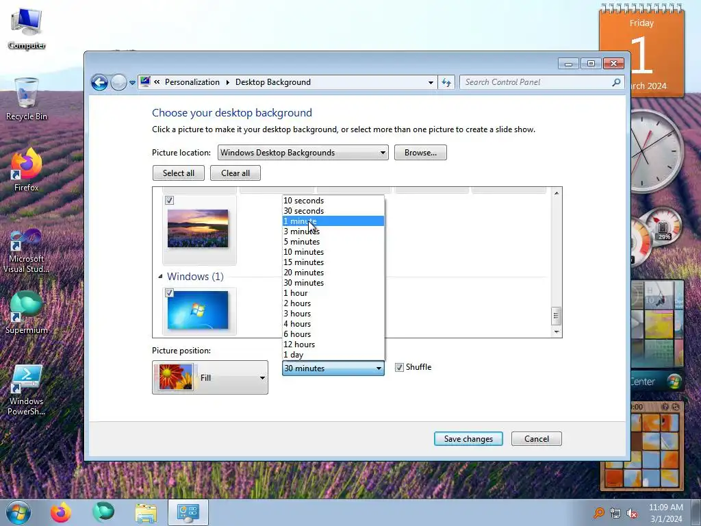Click the analog clock gadget
The image size is (701, 526).
click(x=657, y=151)
